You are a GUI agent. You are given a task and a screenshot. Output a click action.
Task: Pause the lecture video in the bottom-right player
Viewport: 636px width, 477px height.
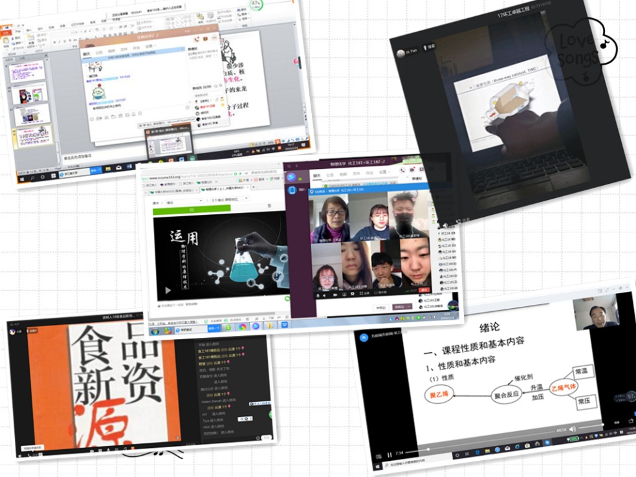click(x=389, y=455)
